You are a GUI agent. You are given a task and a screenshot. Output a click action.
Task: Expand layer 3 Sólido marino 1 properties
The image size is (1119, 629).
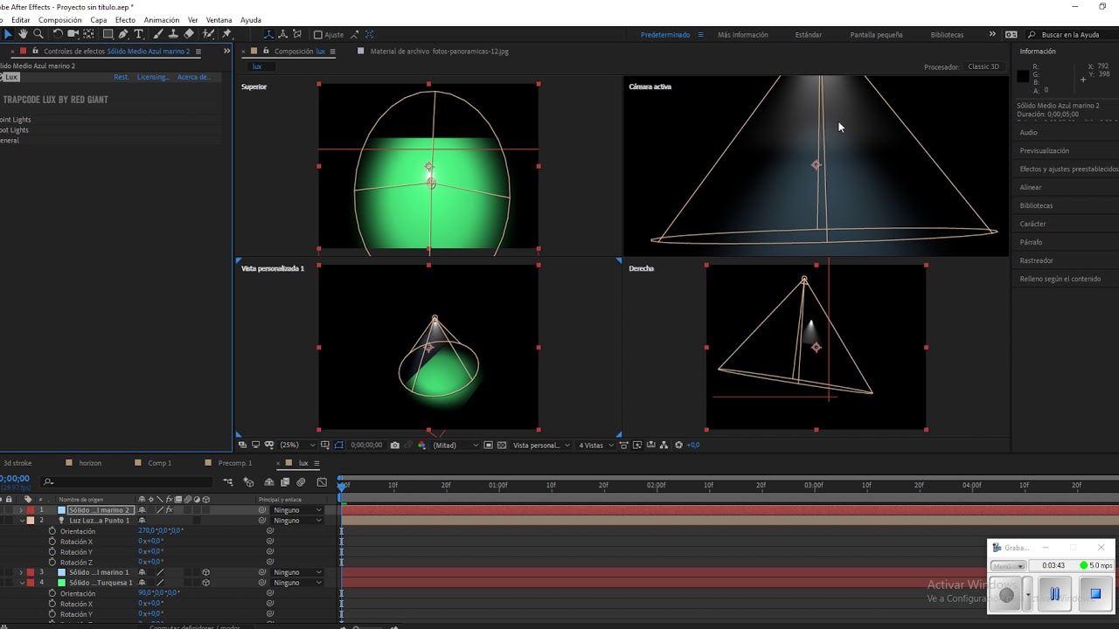click(x=21, y=572)
